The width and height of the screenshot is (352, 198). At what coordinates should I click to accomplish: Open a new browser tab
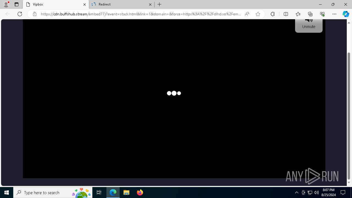pos(159,4)
